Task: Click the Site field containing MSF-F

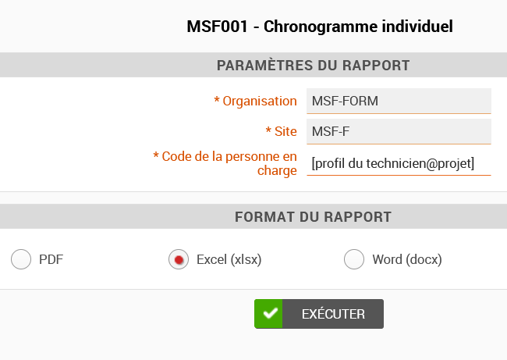Action: click(399, 131)
